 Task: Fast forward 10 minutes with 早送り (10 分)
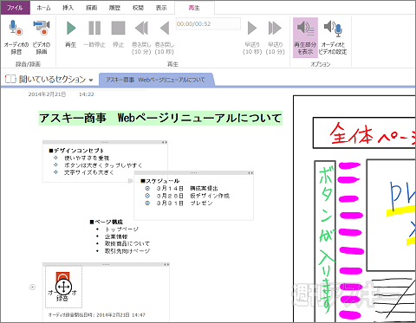[275, 37]
